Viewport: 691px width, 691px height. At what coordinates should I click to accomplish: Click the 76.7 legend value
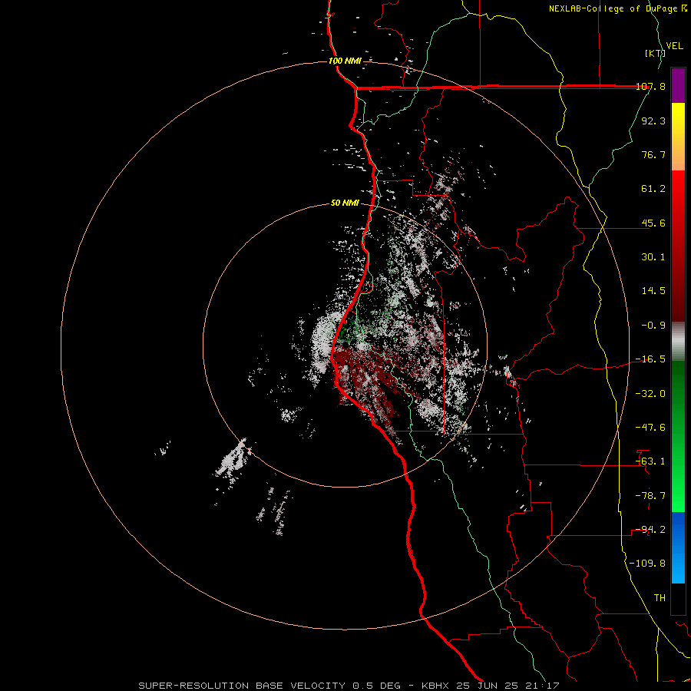coord(653,154)
